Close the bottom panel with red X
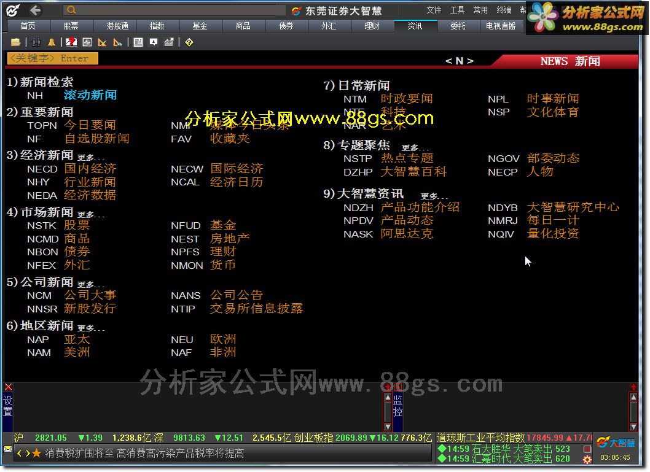Viewport: 650px width, 472px height. (8, 387)
